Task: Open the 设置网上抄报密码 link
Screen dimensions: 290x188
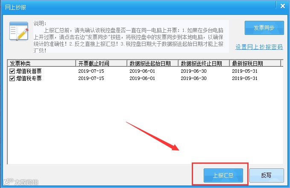Action: click(x=259, y=47)
